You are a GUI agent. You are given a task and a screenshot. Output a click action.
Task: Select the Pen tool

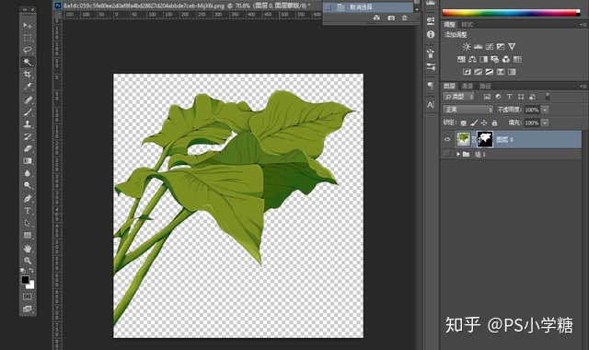pyautogui.click(x=28, y=198)
